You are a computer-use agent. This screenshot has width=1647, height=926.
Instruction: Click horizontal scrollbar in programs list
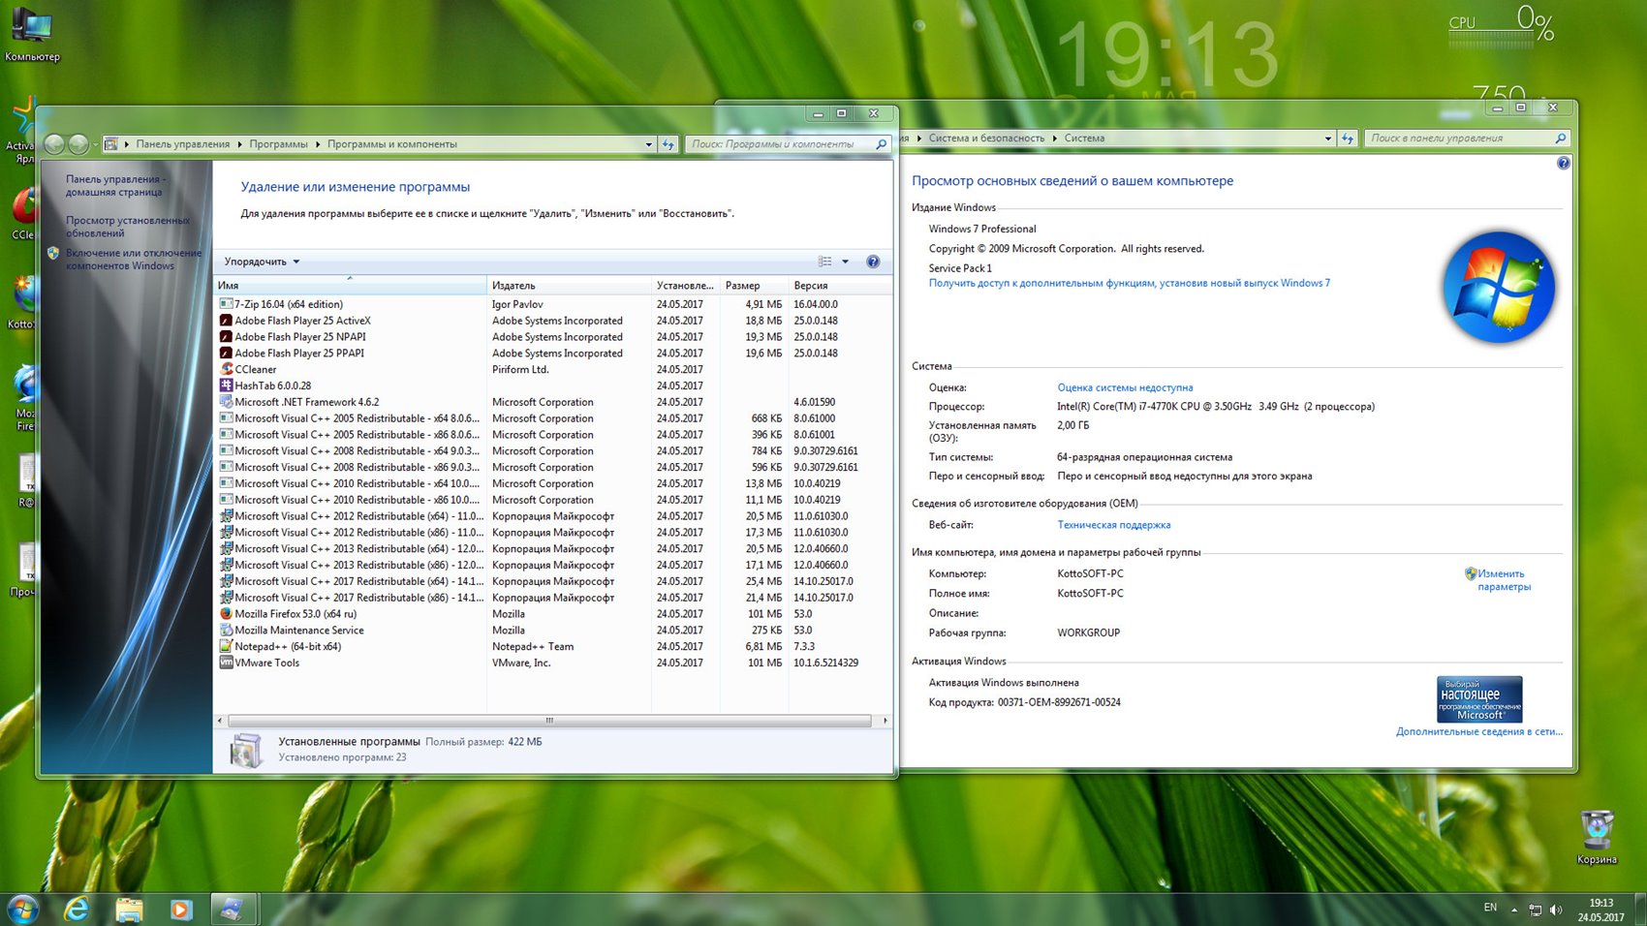(x=549, y=721)
